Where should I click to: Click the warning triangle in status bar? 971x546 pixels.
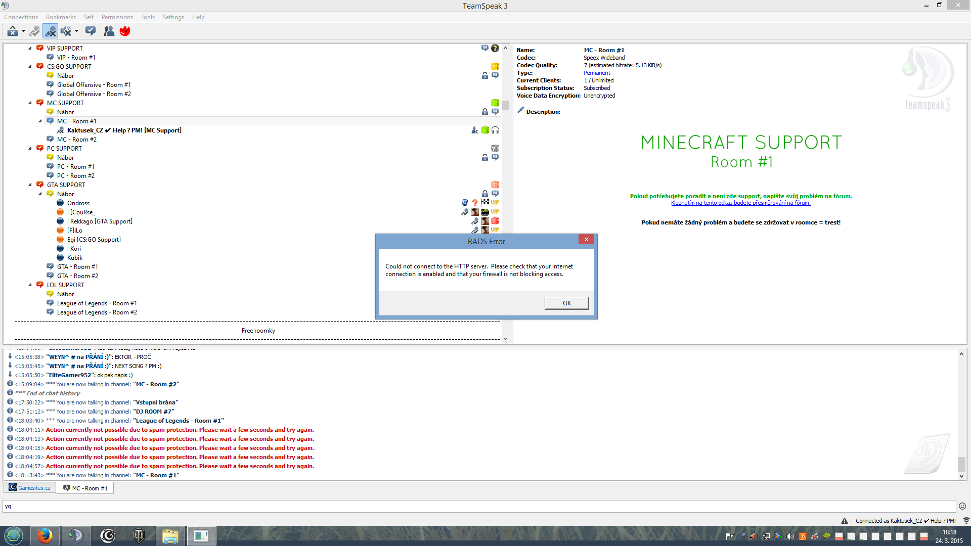click(844, 521)
